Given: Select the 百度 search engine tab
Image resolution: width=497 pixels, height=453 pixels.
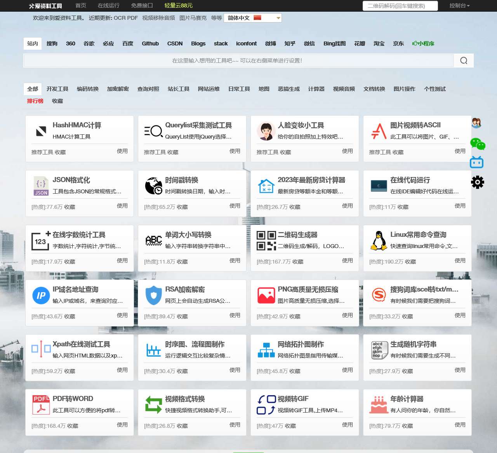Looking at the screenshot, I should point(128,43).
